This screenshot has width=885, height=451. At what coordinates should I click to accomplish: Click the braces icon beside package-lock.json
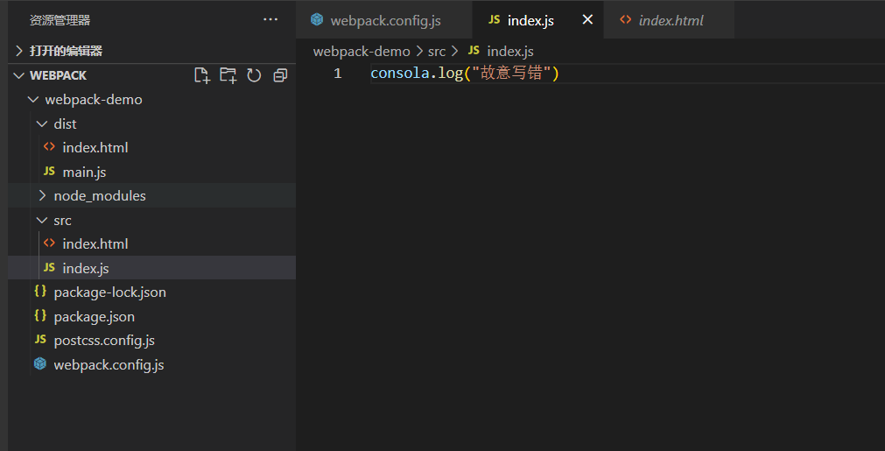pos(40,292)
